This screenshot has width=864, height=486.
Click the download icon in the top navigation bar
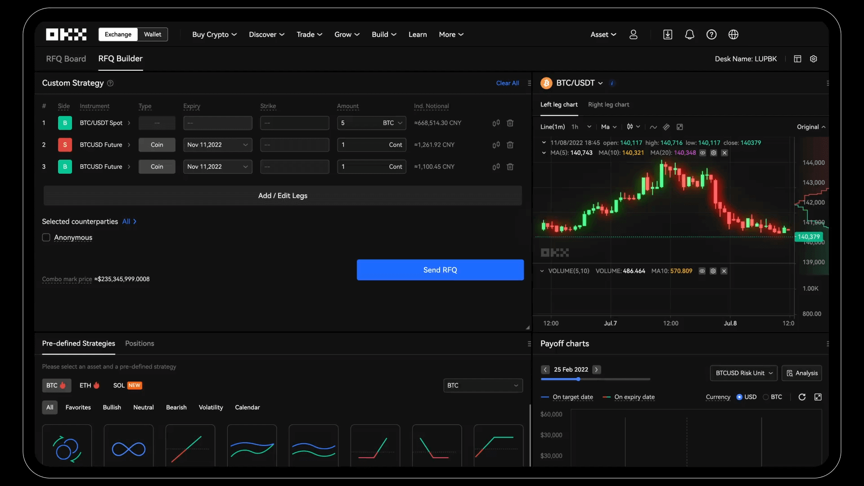pyautogui.click(x=667, y=34)
